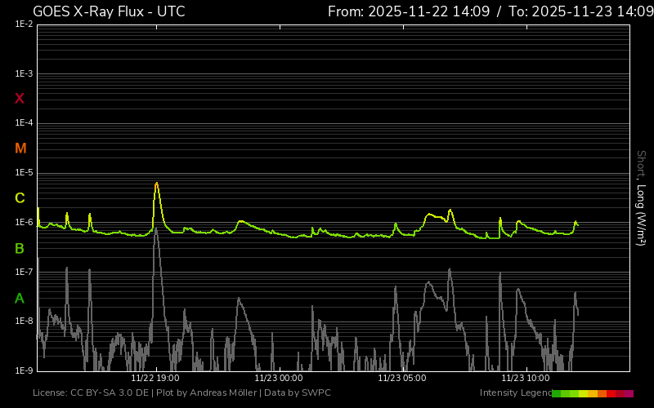Click the 11/22 19:00 time axis label
This screenshot has width=654, height=408.
tap(155, 379)
